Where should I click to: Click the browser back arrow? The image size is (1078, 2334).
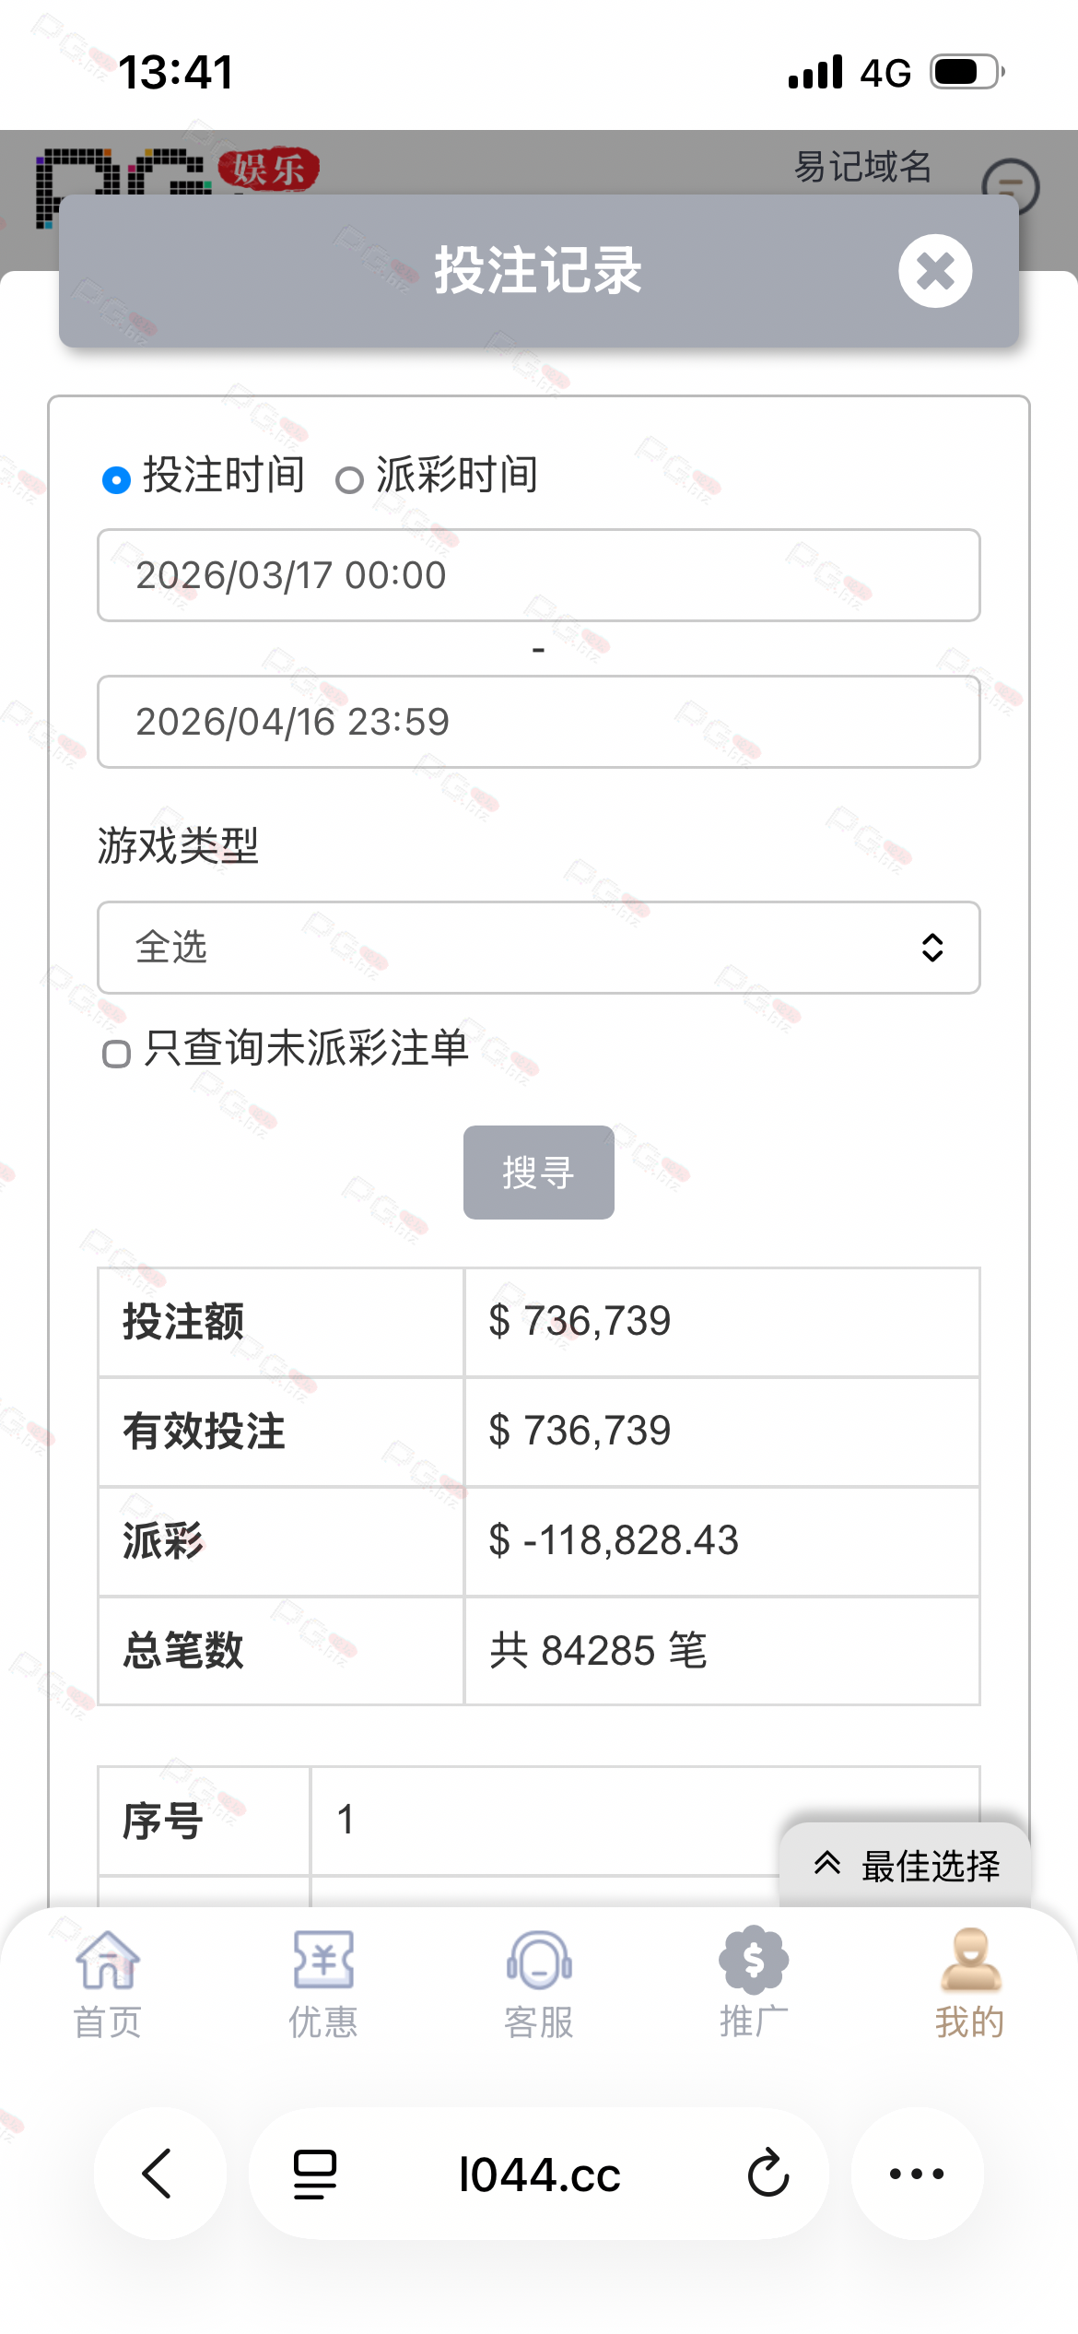(158, 2174)
